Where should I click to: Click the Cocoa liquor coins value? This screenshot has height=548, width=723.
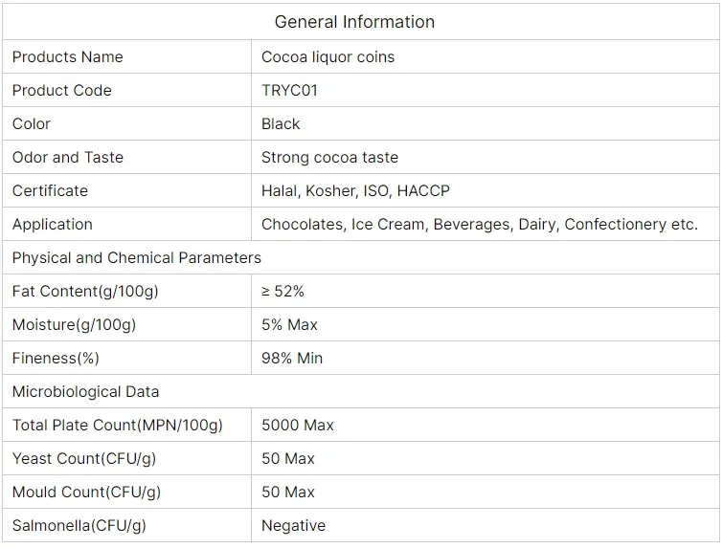(x=328, y=57)
